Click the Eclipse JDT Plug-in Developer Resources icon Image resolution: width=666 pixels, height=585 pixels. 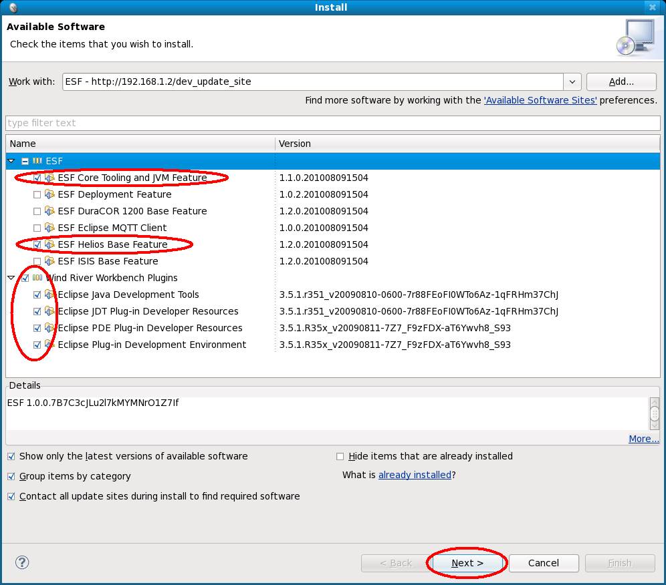[x=49, y=311]
